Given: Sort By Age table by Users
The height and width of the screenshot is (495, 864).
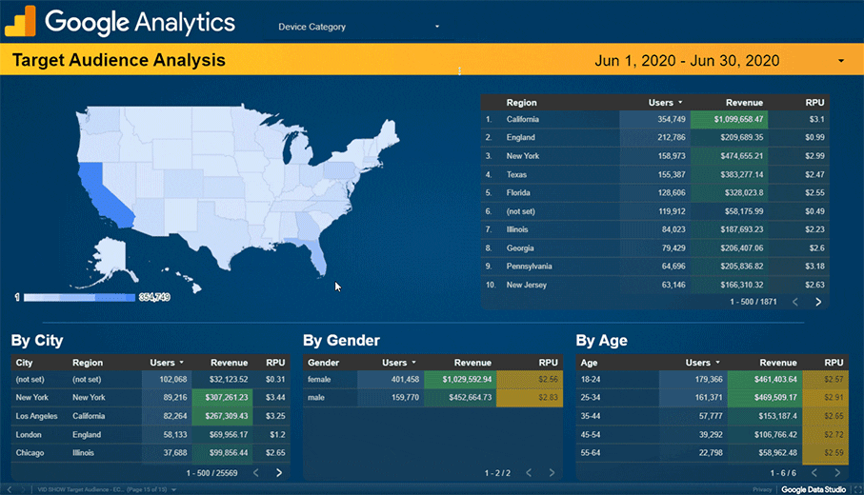Looking at the screenshot, I should 703,363.
